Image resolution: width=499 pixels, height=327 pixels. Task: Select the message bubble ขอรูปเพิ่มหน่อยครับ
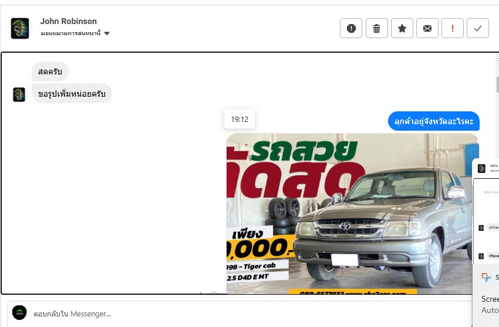72,93
